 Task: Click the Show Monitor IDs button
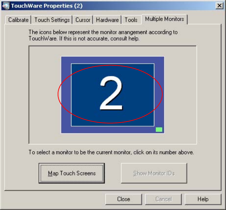154,173
